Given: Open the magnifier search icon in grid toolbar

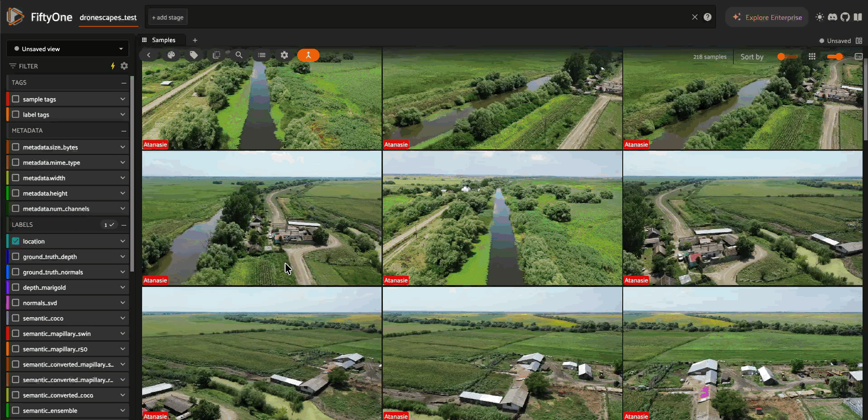Looking at the screenshot, I should click(239, 55).
